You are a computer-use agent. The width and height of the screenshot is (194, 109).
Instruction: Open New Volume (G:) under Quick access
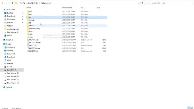(x=13, y=32)
